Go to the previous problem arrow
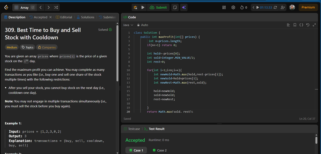The width and height of the screenshot is (321, 154). pyautogui.click(x=41, y=7)
